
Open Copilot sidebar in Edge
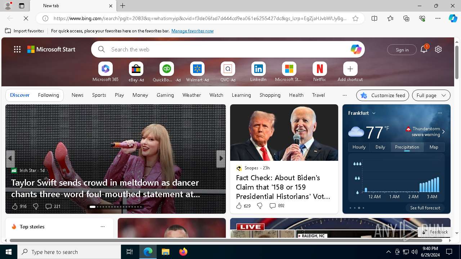point(453,18)
